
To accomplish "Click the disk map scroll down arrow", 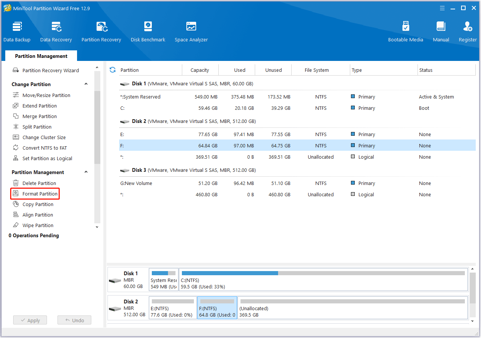I will 473,321.
